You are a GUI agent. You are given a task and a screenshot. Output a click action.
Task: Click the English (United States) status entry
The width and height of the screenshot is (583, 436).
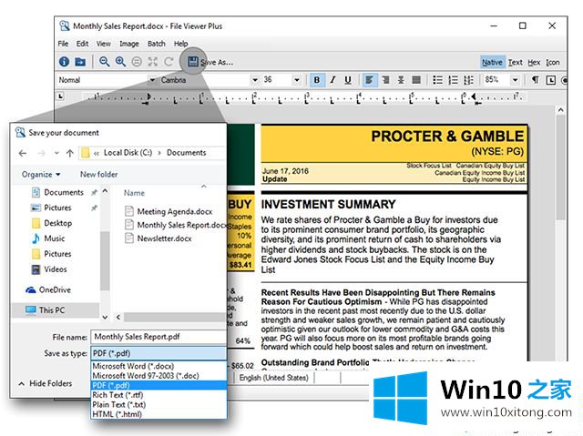click(x=273, y=378)
